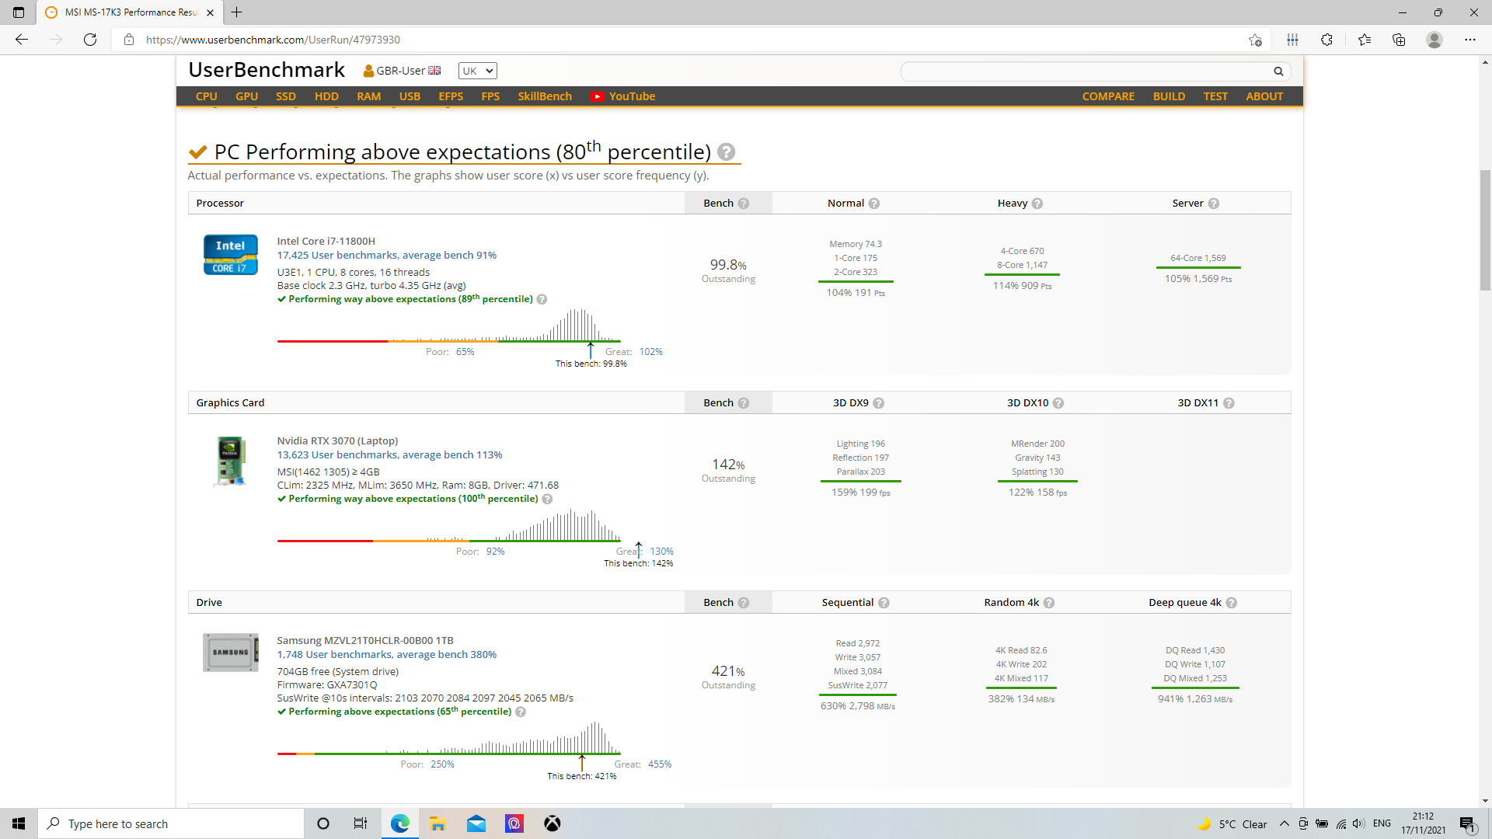
Task: Click help icon beside Deep queue 4k
Action: tap(1232, 603)
